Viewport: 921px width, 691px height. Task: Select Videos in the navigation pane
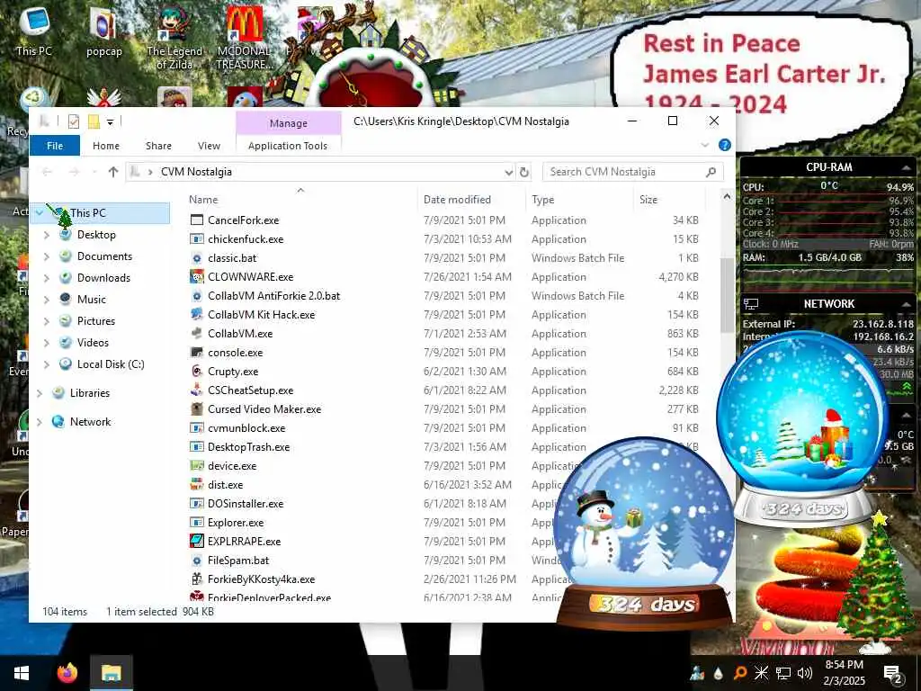(93, 343)
